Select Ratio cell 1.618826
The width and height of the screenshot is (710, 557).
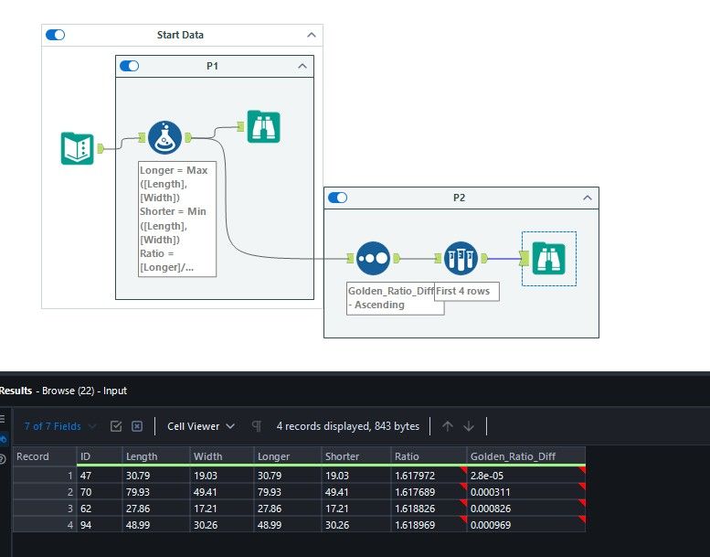coord(429,509)
